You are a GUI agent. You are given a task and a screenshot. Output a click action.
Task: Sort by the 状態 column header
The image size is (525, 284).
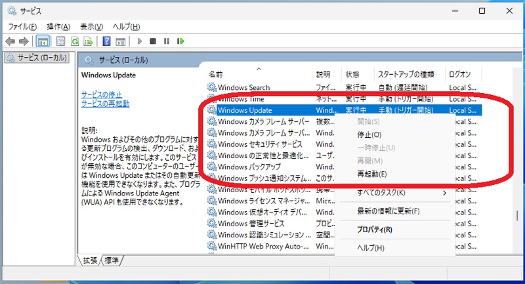pyautogui.click(x=358, y=74)
